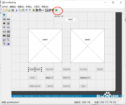Click the horizontal scrollbar right arrow

[x=120, y=99]
